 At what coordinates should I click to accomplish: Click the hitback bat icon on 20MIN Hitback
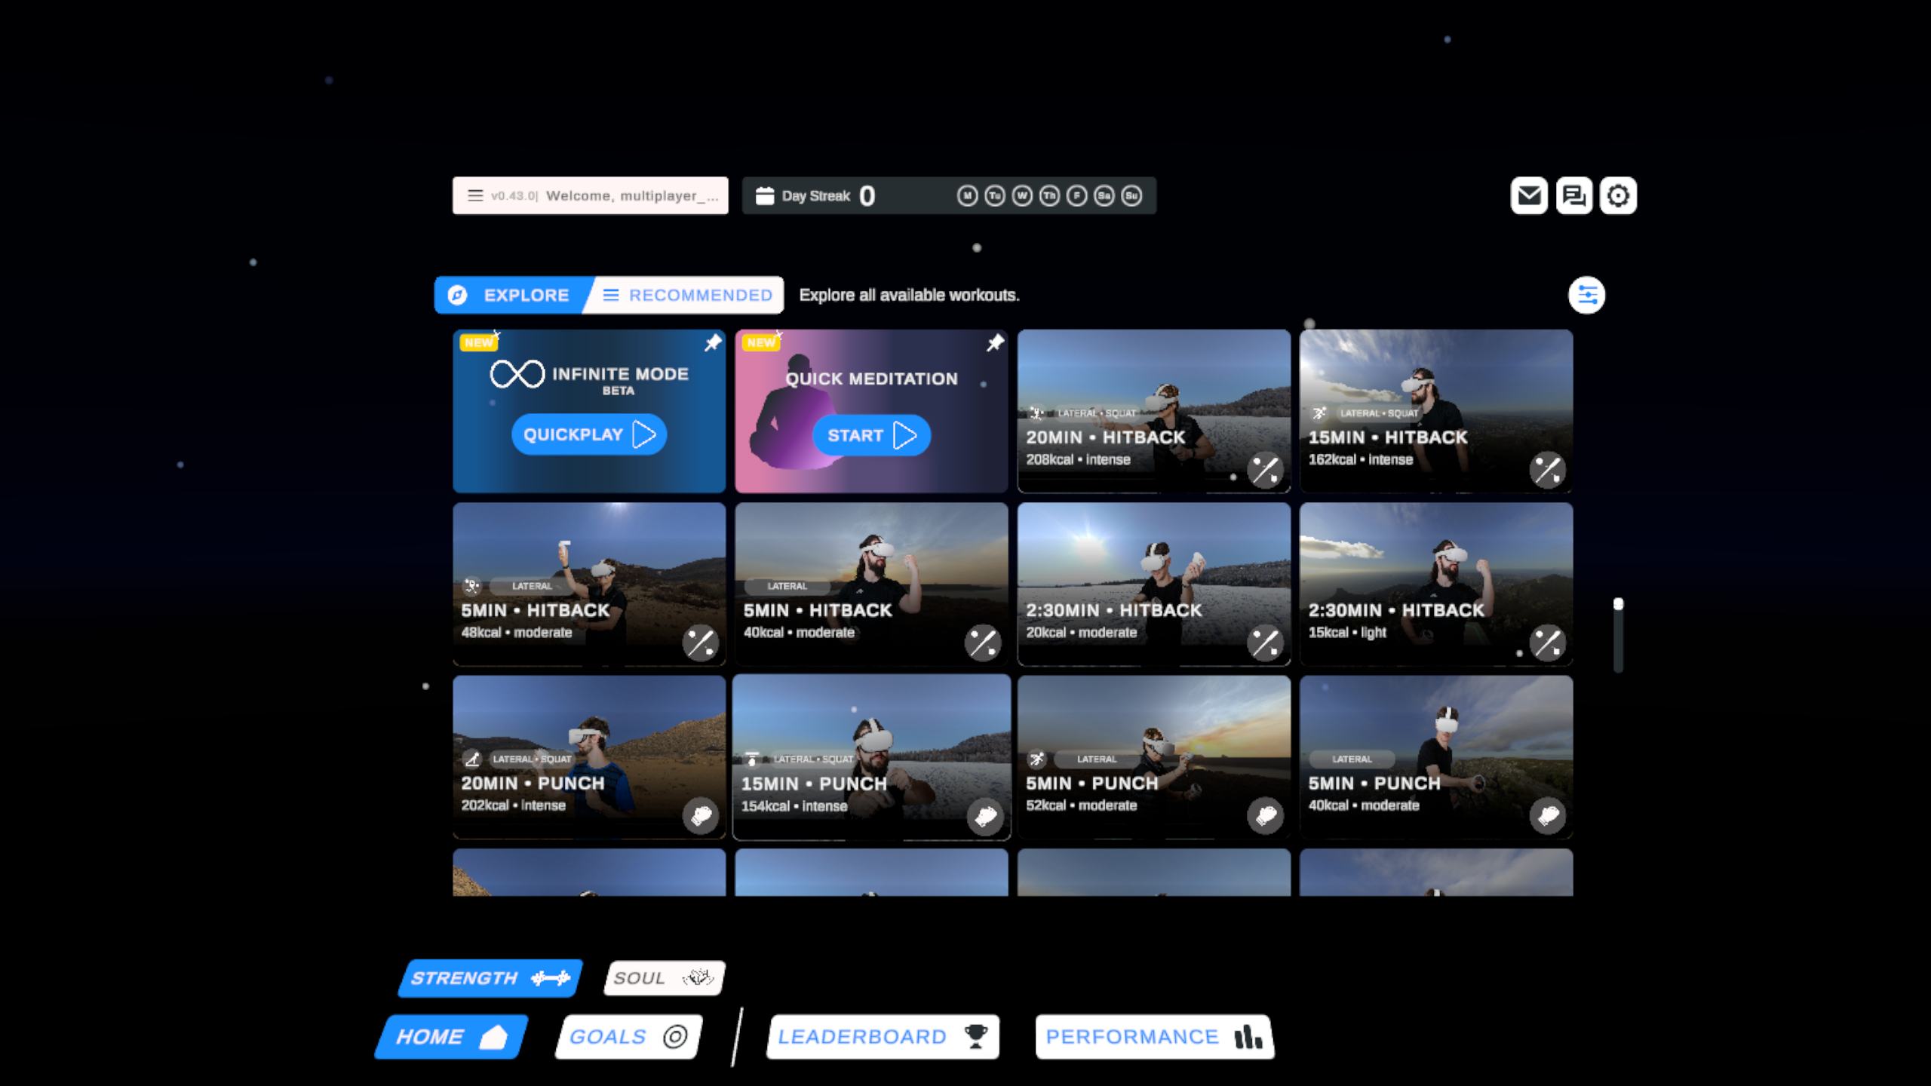1265,471
